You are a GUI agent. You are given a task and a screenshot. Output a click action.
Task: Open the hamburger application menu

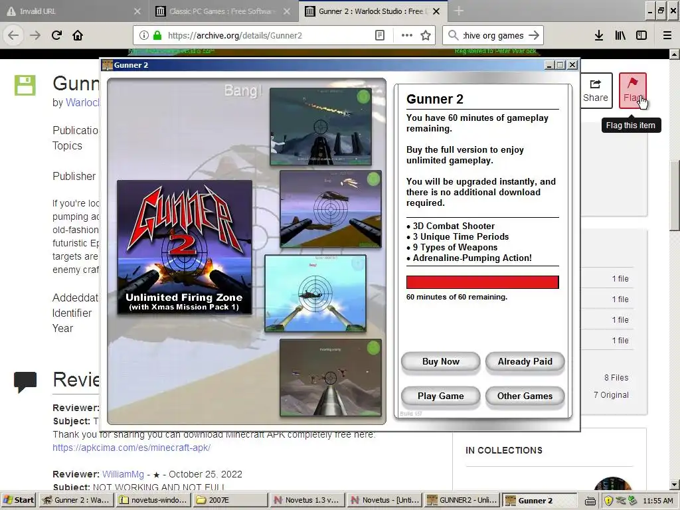(x=667, y=36)
